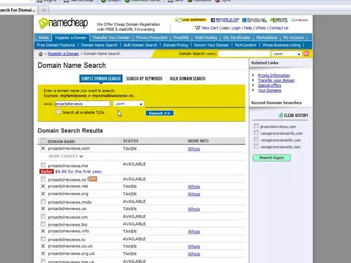The width and height of the screenshot is (351, 263).
Task: Click Register a Domain breadcrumb link
Action: [64, 54]
